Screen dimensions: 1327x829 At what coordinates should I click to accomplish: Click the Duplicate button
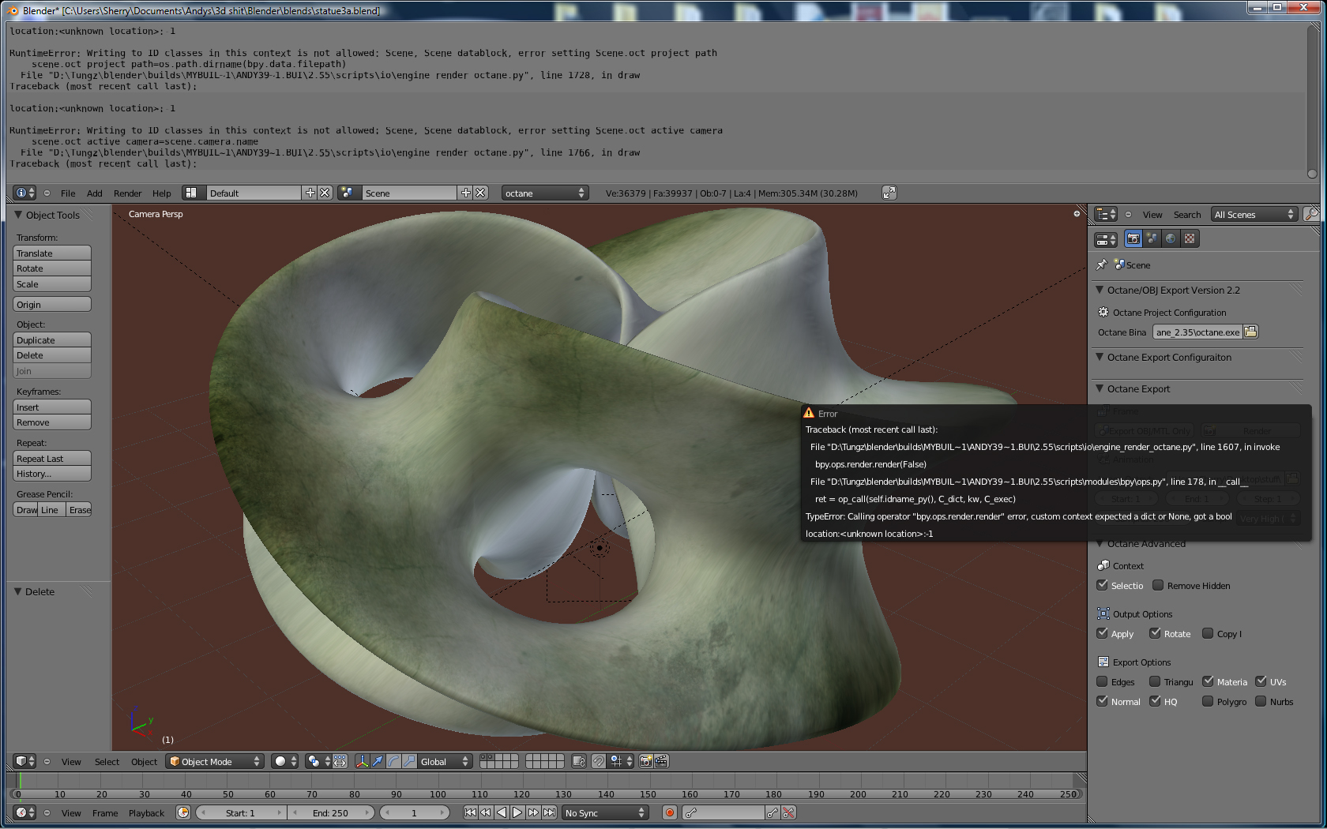click(52, 340)
